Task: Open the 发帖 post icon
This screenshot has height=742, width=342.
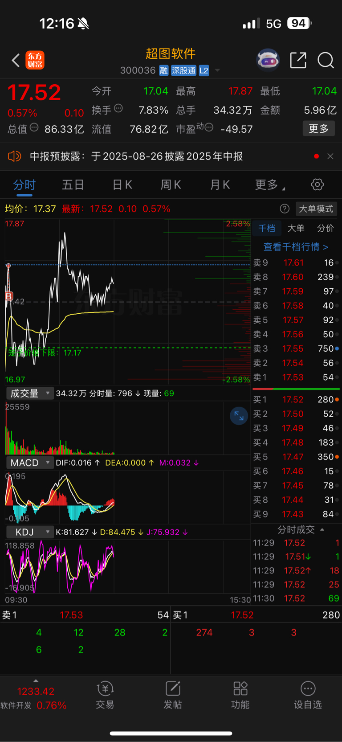Action: 173,695
